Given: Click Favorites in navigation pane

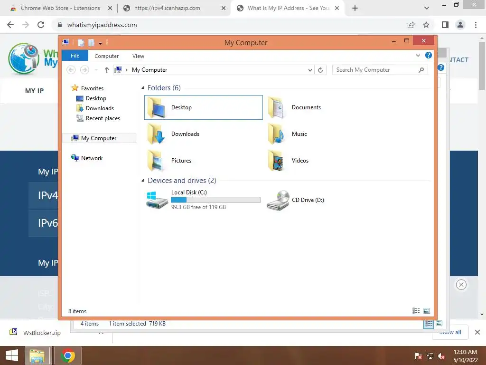Looking at the screenshot, I should click(x=92, y=88).
